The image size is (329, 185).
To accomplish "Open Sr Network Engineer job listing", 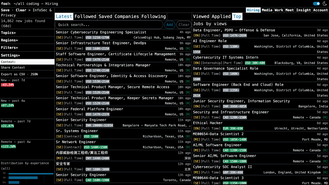I will pyautogui.click(x=76, y=142).
